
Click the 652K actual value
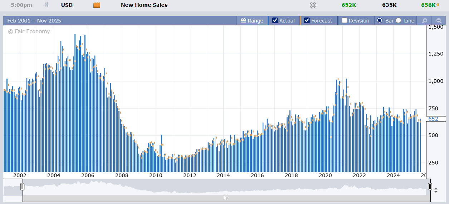click(x=348, y=5)
